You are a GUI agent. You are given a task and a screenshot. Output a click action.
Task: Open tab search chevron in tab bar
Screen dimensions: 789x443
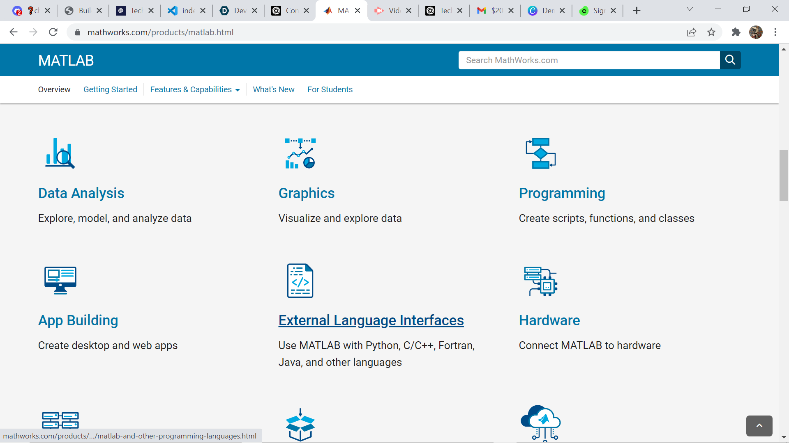(690, 9)
